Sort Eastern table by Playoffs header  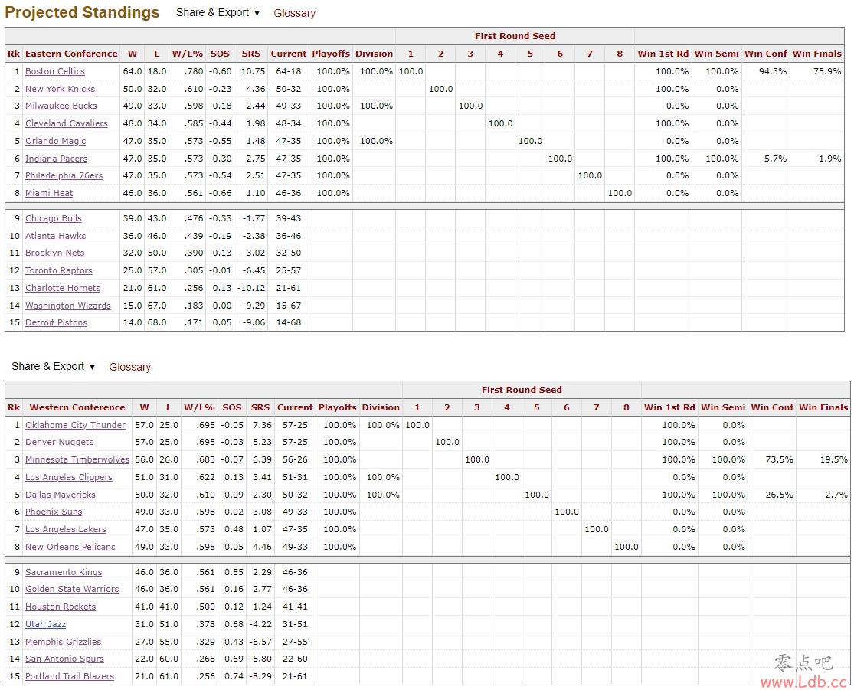pyautogui.click(x=331, y=54)
